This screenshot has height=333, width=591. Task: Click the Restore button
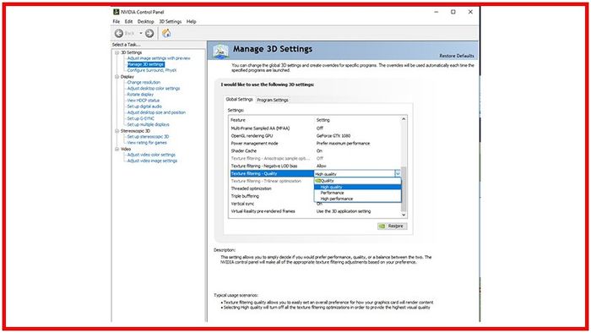click(393, 227)
